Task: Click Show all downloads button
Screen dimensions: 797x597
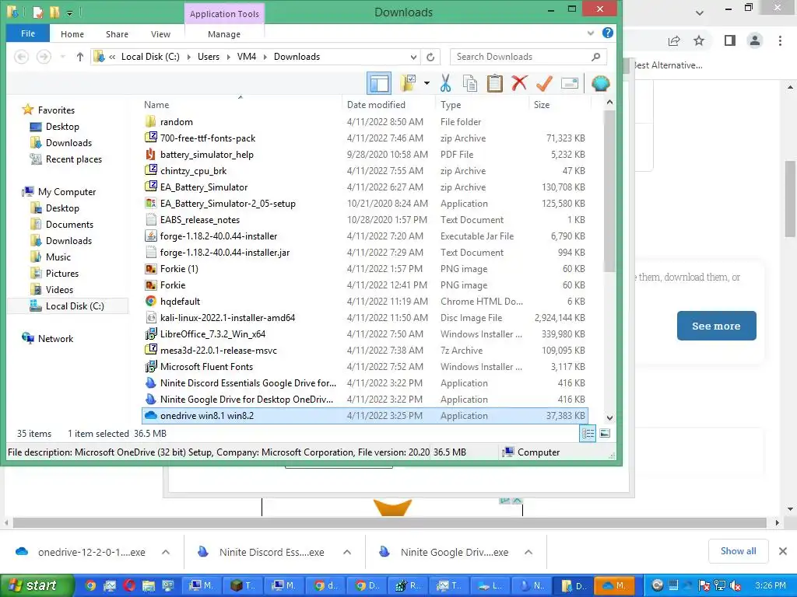Action: tap(738, 551)
